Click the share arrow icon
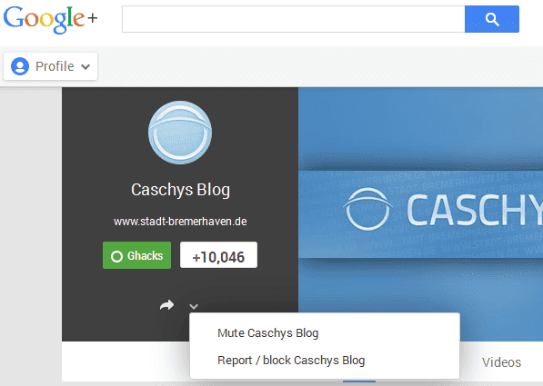The image size is (543, 386). 167,305
